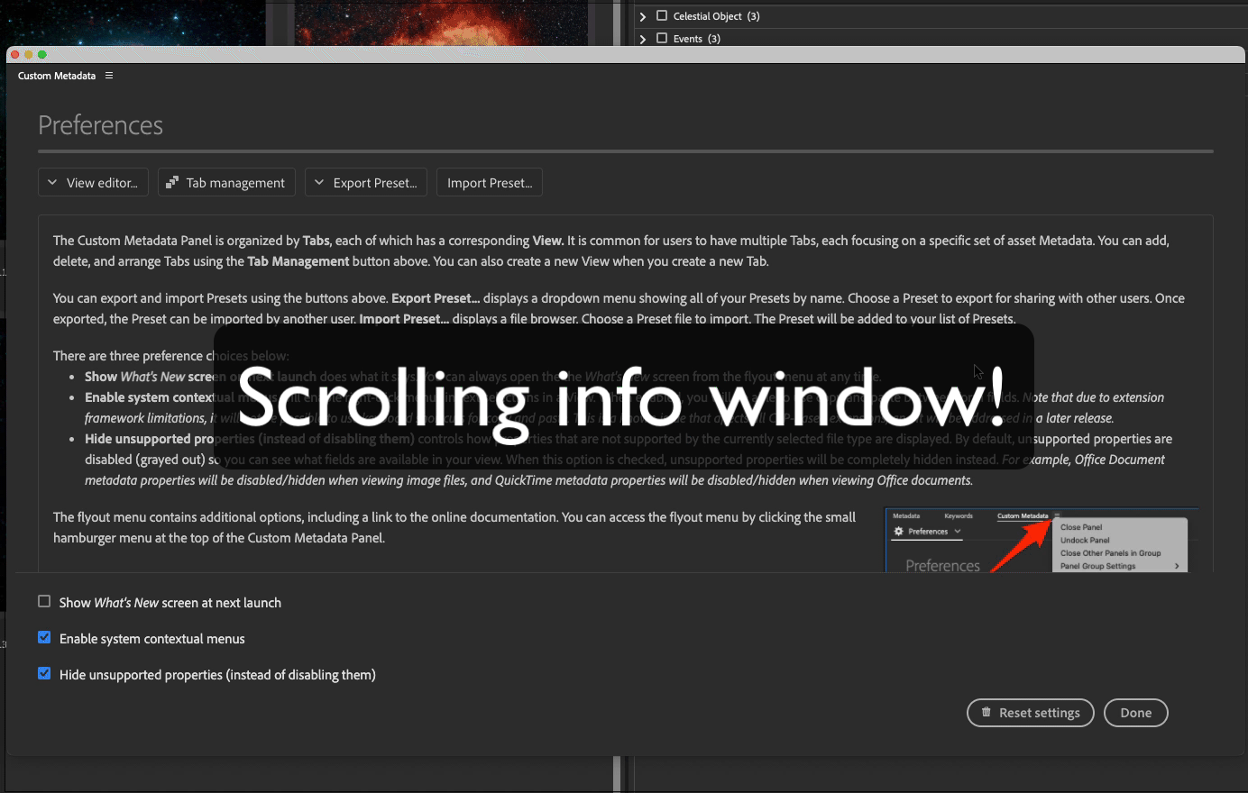Check the Celestial Object keyword checkbox

[x=662, y=15]
